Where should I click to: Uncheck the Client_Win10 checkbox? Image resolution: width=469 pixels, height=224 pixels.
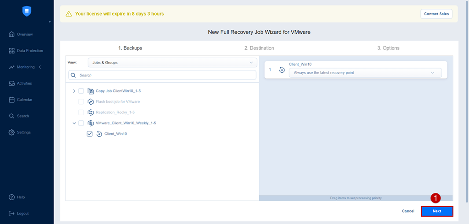coord(90,134)
